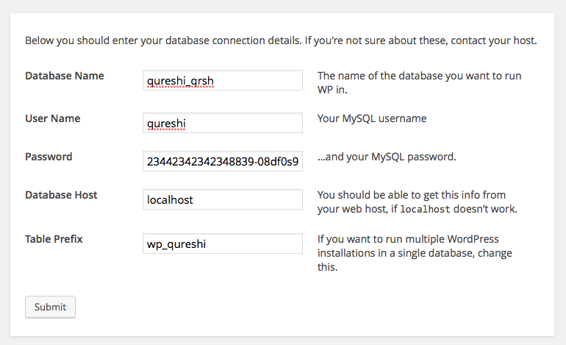Click into the Password field
Screen dimensions: 566x345
pyautogui.click(x=222, y=161)
